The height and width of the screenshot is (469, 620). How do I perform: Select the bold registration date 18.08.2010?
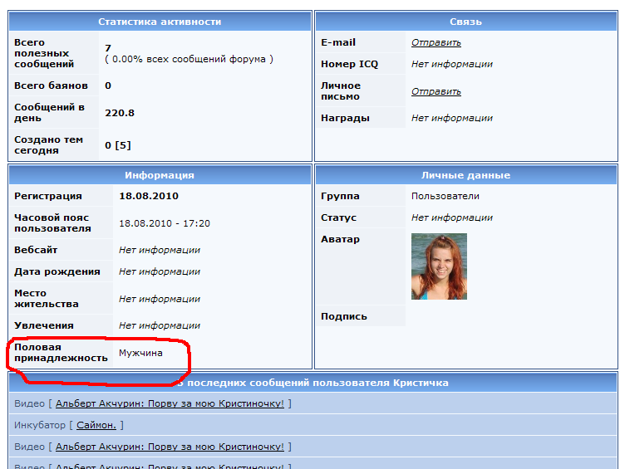pos(149,196)
